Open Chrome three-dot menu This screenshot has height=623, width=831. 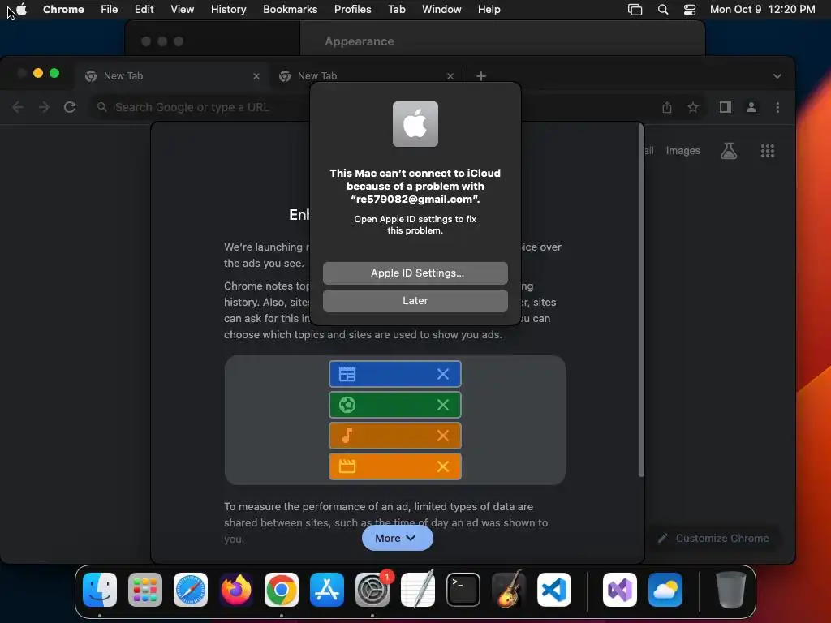point(777,108)
